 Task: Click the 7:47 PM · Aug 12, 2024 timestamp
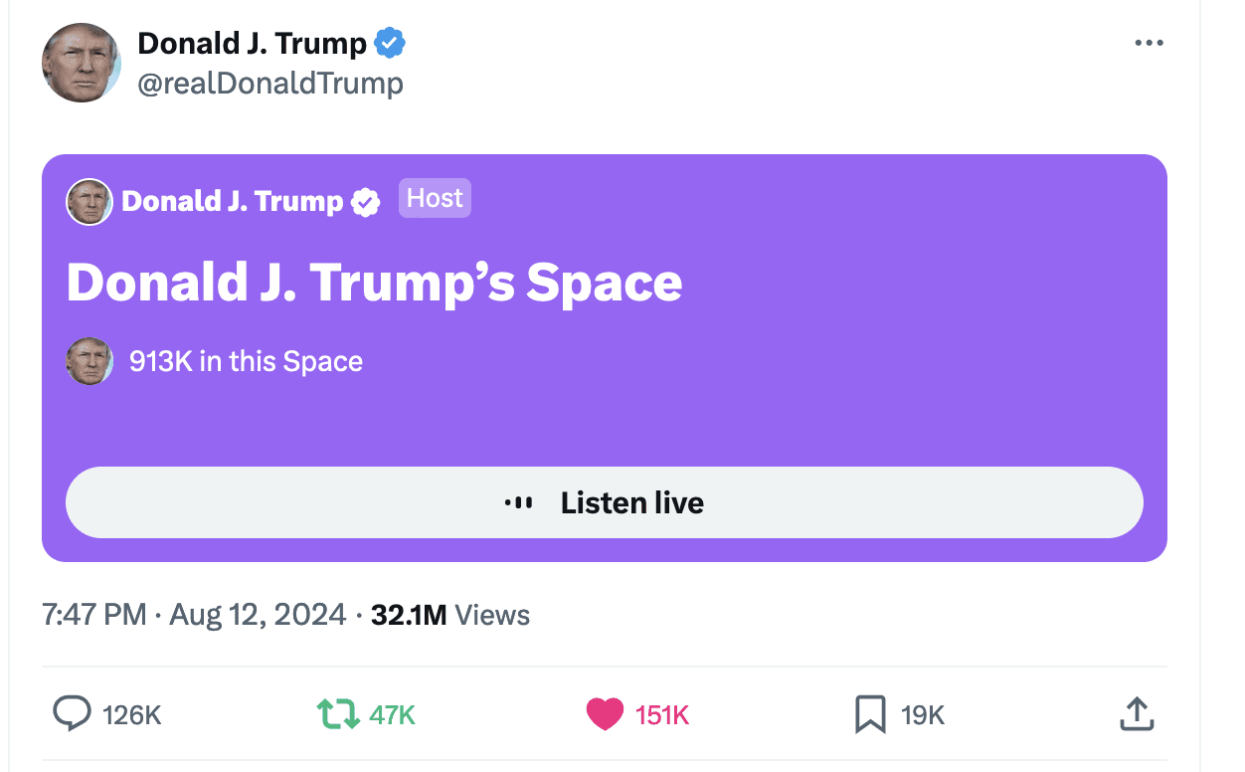click(x=194, y=615)
